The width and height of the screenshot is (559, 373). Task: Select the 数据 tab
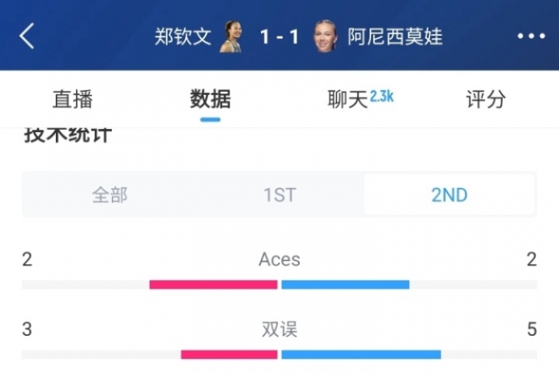pos(210,99)
